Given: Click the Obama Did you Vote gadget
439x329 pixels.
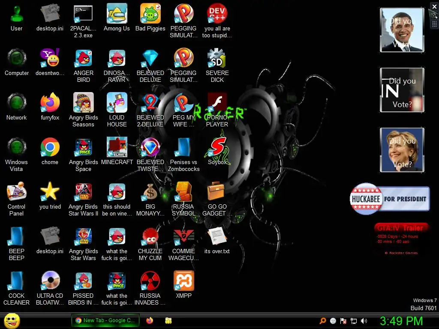Looking at the screenshot, I should [x=402, y=30].
